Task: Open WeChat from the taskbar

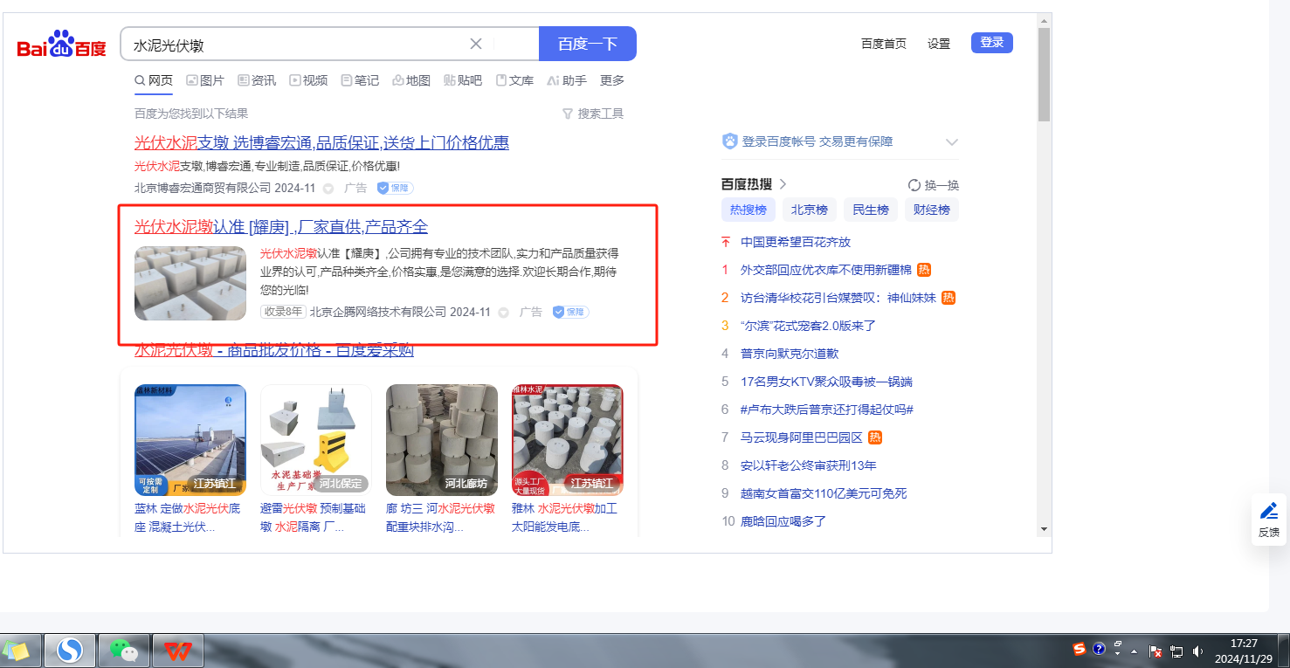Action: (124, 651)
